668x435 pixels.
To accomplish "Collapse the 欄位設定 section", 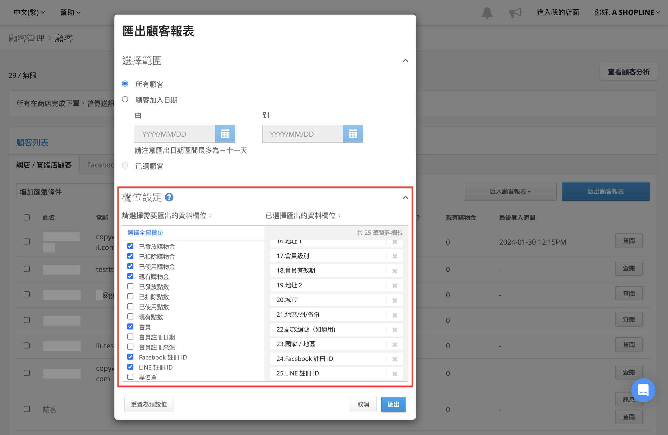I will (405, 197).
